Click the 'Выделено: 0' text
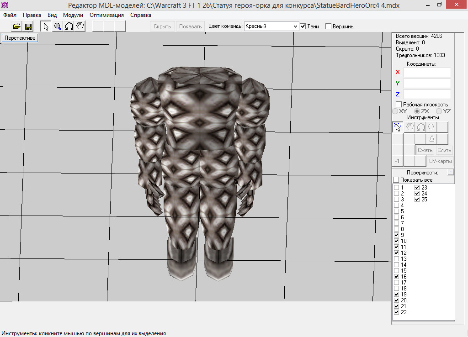The width and height of the screenshot is (468, 337). (x=410, y=42)
